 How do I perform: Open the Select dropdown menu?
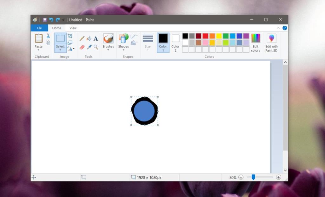coord(60,50)
